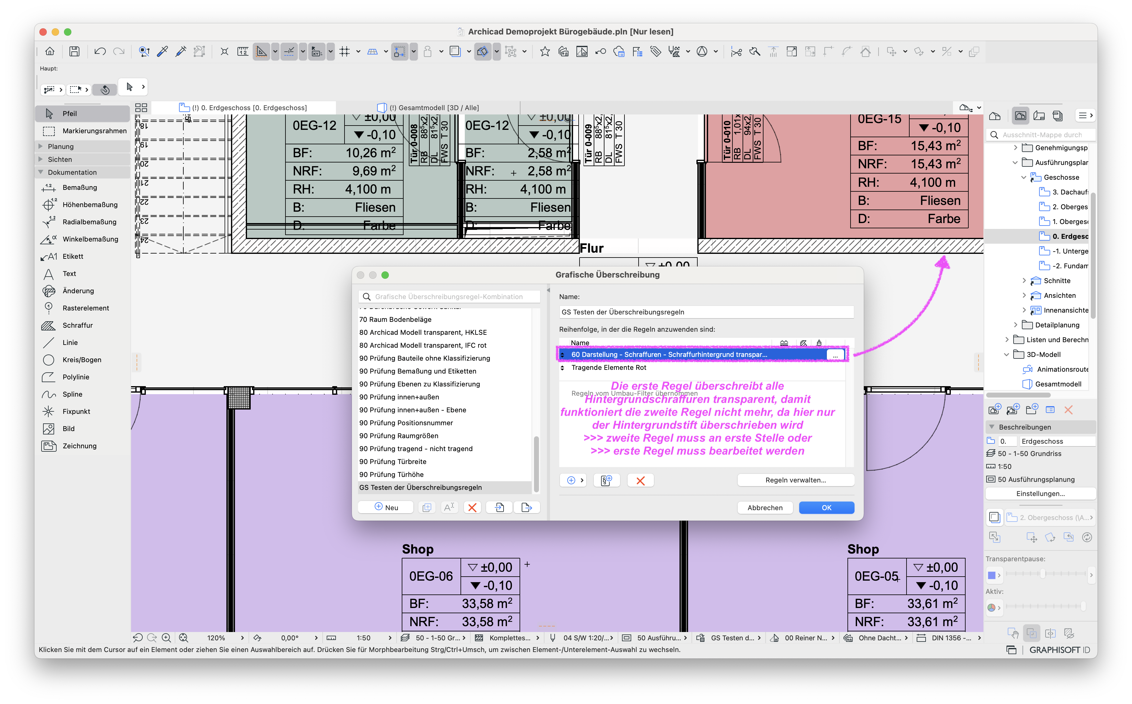Click the Measure ruler icon in toolbar
1132x704 pixels.
242,51
